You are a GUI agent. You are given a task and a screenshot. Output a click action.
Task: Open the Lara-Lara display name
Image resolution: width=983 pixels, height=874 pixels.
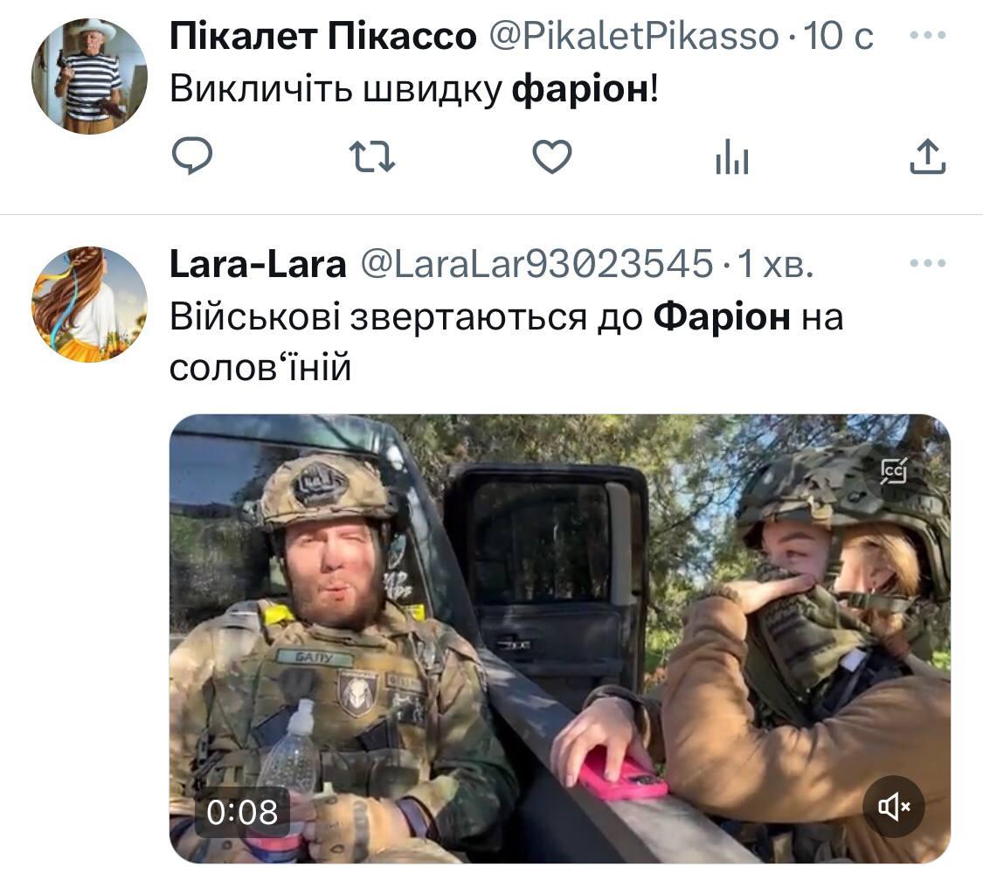point(258,263)
